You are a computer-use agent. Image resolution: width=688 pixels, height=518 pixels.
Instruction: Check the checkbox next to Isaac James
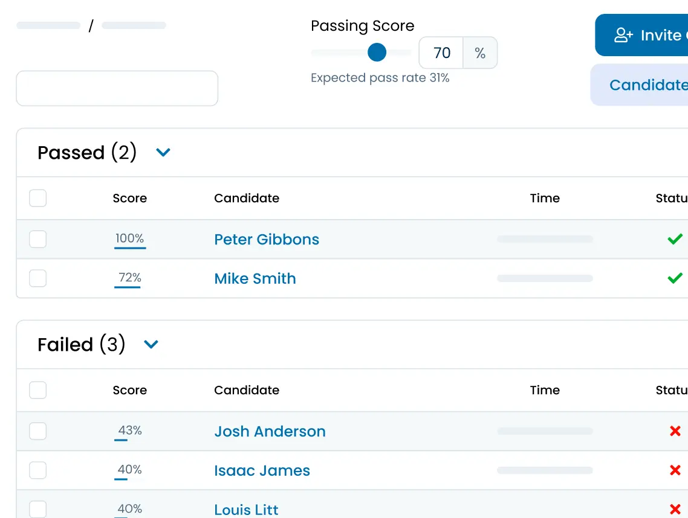point(37,470)
